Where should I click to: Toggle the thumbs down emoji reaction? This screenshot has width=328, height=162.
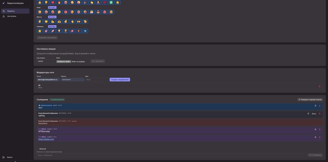46,3
